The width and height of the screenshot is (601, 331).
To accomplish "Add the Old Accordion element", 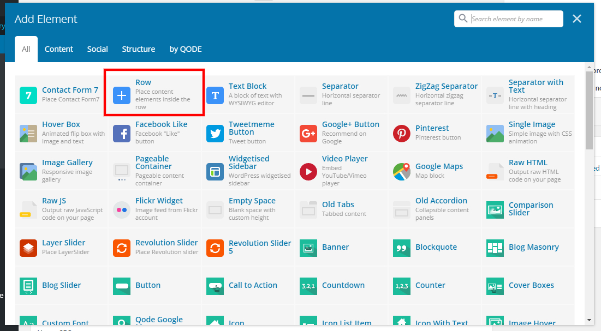I will pyautogui.click(x=435, y=209).
